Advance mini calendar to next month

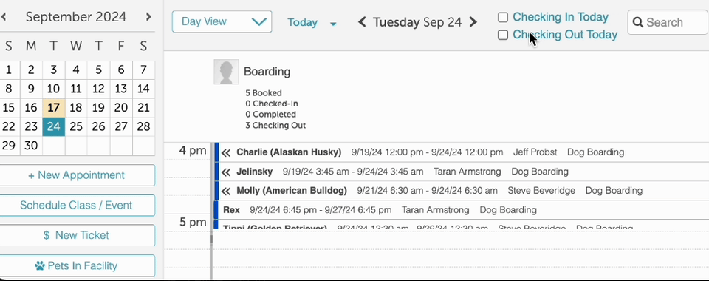(148, 17)
